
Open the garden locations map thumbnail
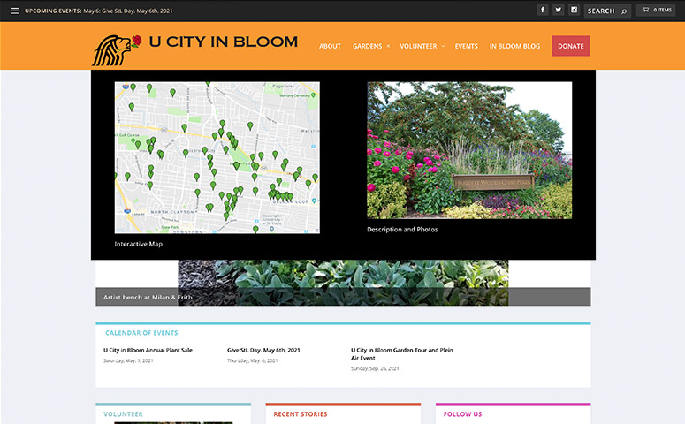tap(217, 157)
